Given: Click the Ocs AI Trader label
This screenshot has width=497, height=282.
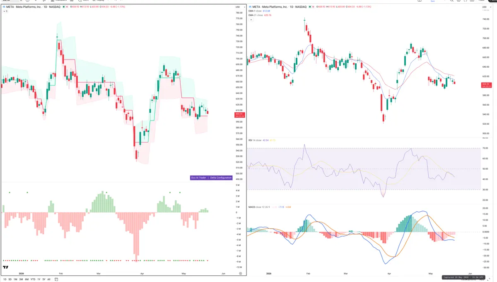Looking at the screenshot, I should coord(199,178).
